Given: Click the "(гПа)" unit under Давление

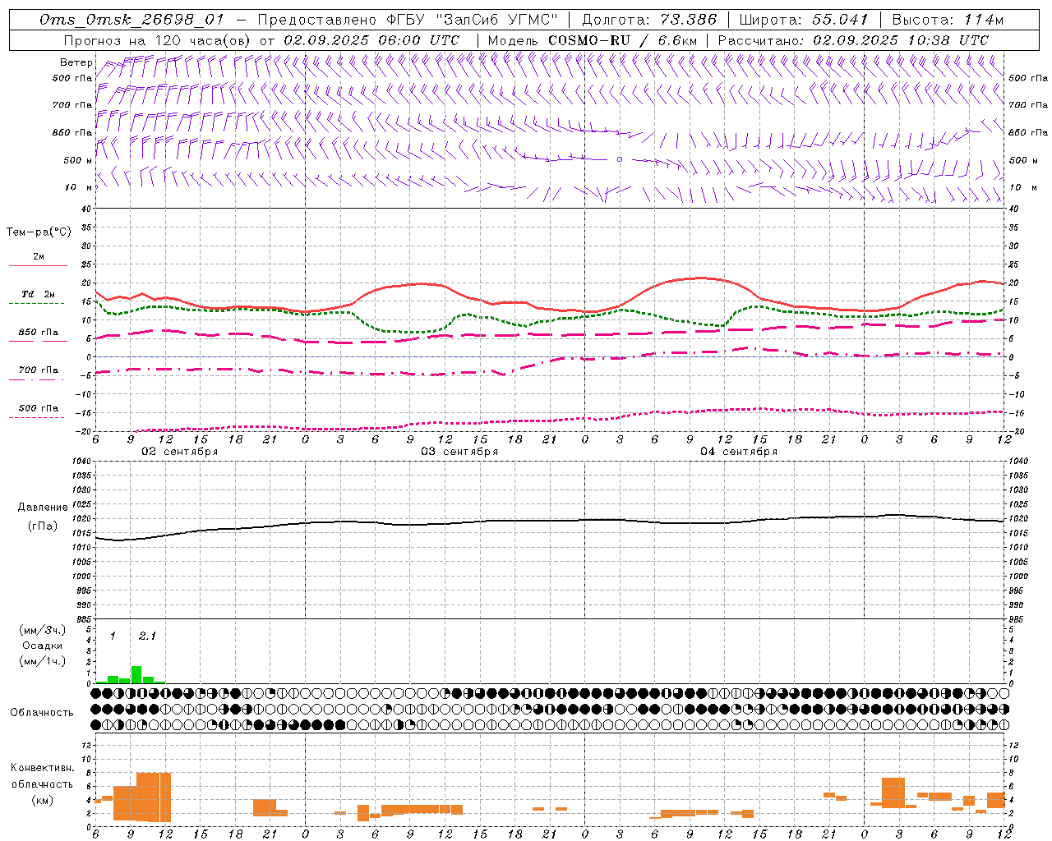Looking at the screenshot, I should (43, 526).
